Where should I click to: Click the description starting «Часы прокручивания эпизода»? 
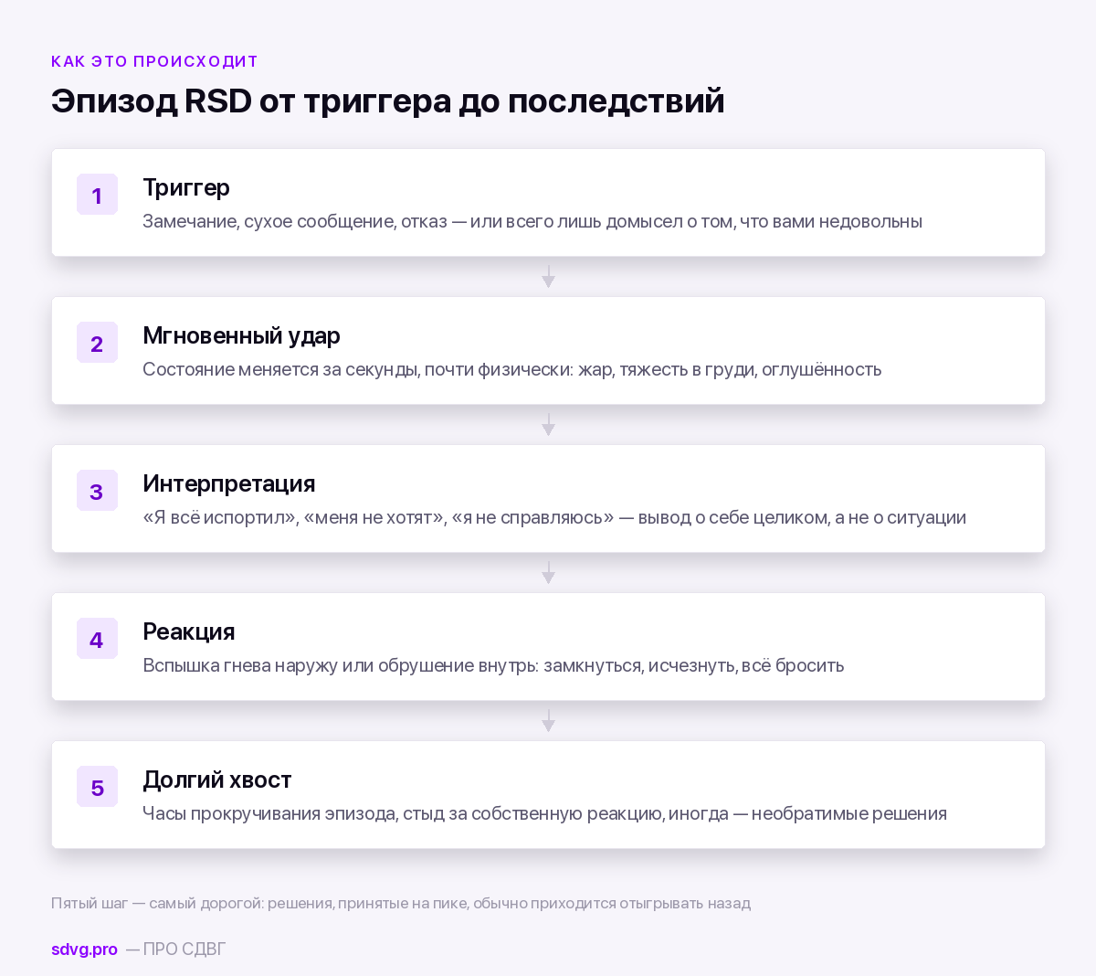(544, 813)
